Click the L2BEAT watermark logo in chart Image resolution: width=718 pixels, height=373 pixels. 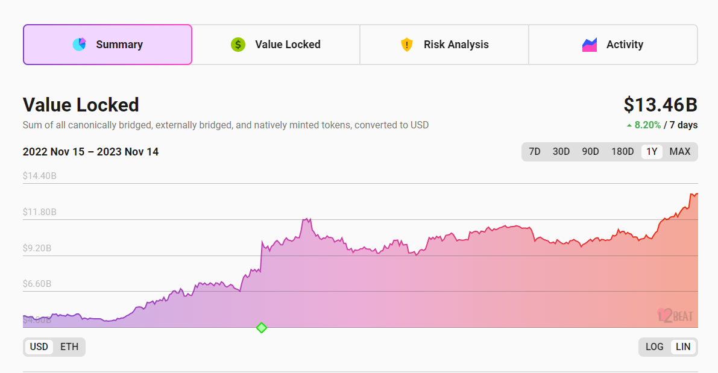coord(675,315)
